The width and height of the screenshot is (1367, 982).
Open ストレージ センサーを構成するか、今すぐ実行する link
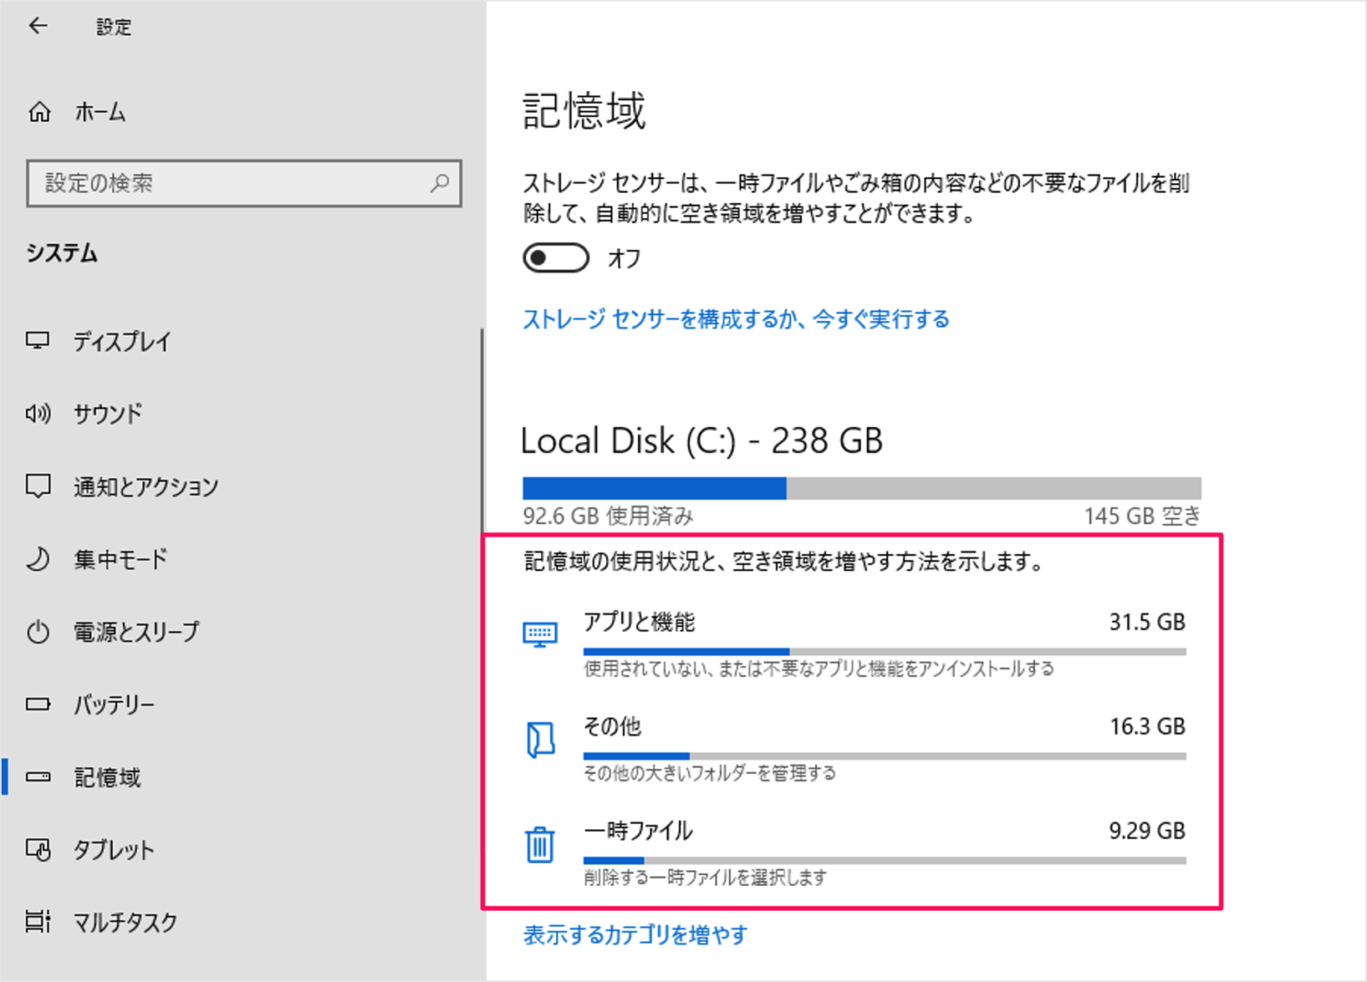click(735, 318)
